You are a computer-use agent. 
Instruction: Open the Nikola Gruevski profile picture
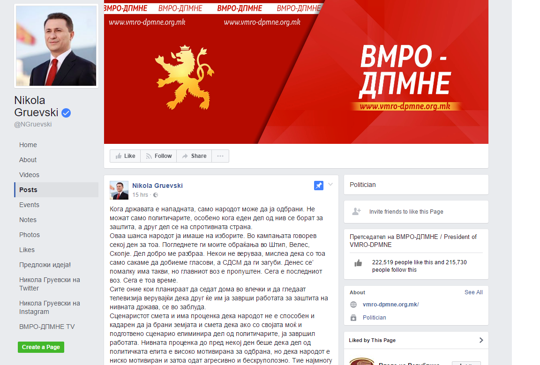pos(56,46)
